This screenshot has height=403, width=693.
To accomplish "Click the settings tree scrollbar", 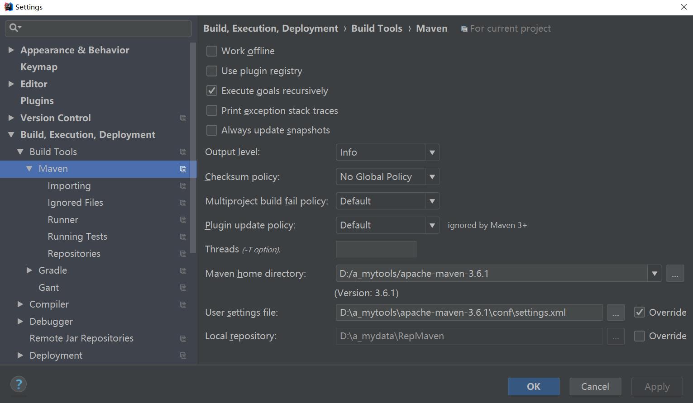I will coord(193,148).
